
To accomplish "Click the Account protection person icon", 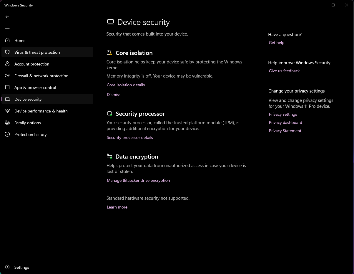I will [x=8, y=64].
